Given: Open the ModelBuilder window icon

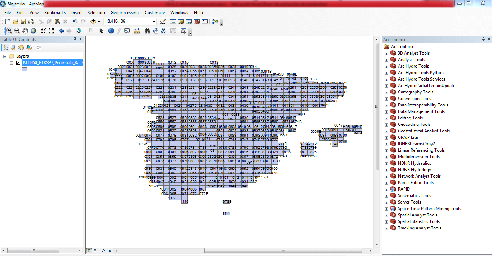Looking at the screenshot, I should tap(215, 22).
